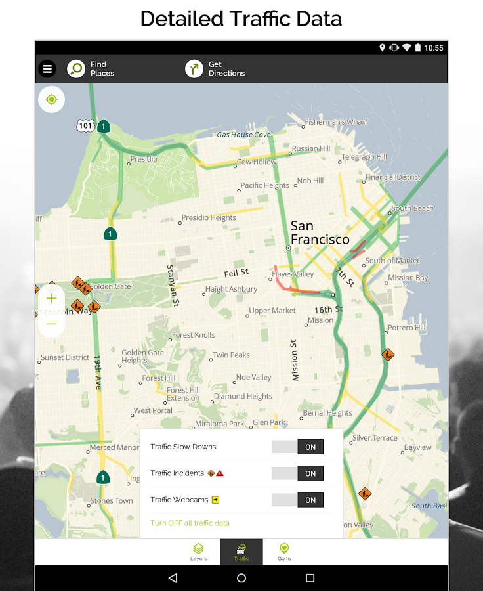Tap the Presidio map label
The image size is (483, 591).
pyautogui.click(x=144, y=159)
